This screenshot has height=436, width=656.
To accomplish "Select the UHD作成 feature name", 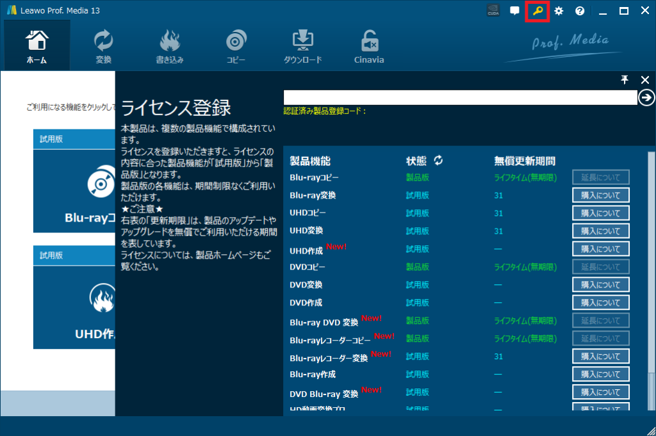I will (306, 251).
